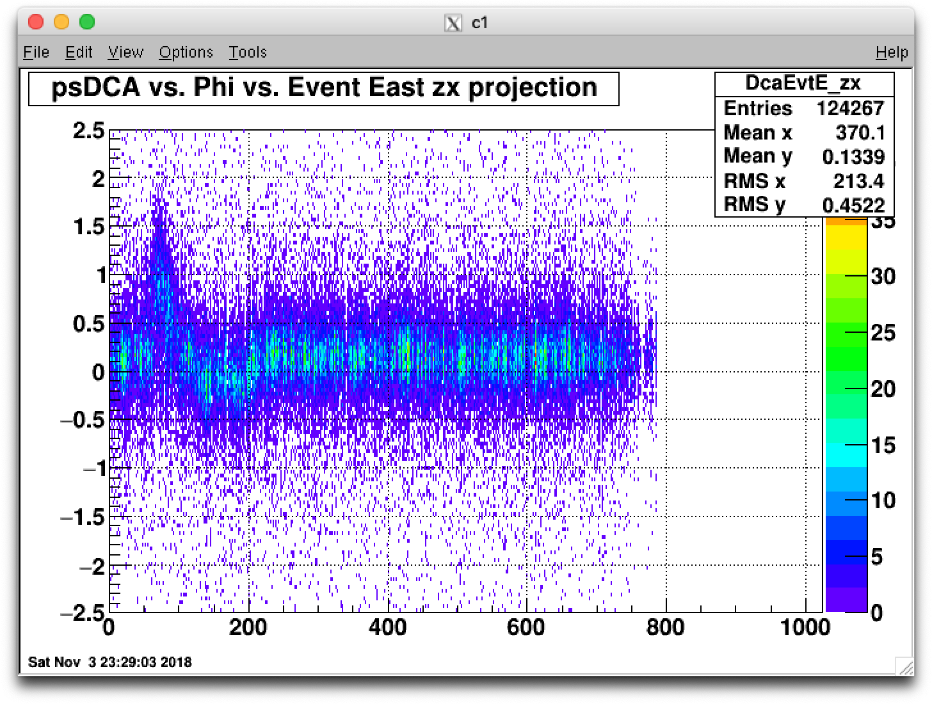Click the RMS x 213.4 stats row
The image size is (932, 704).
(x=804, y=181)
